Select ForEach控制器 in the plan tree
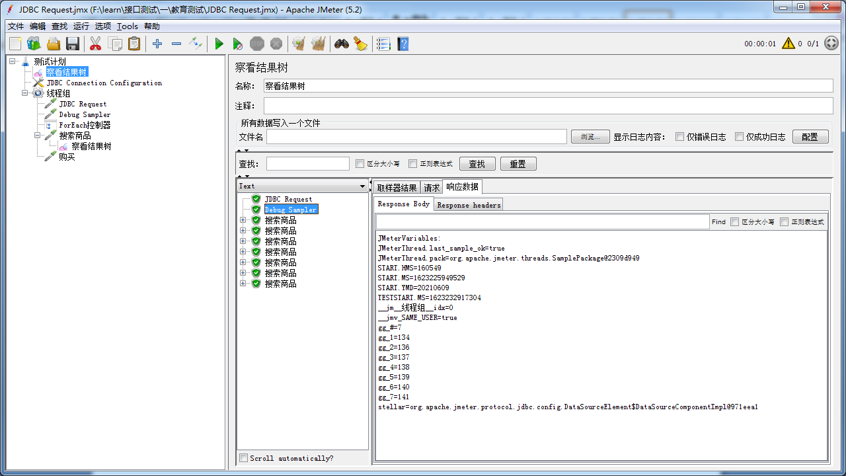Viewport: 846px width, 476px height. (x=85, y=125)
